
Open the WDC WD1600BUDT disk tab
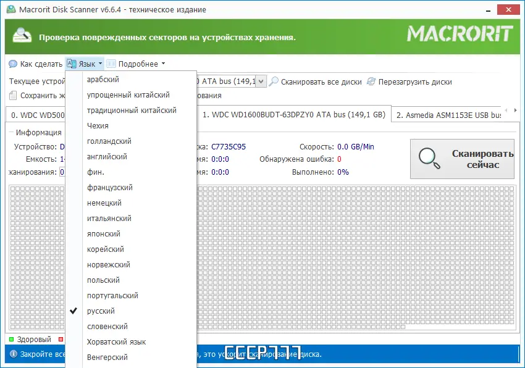point(293,114)
